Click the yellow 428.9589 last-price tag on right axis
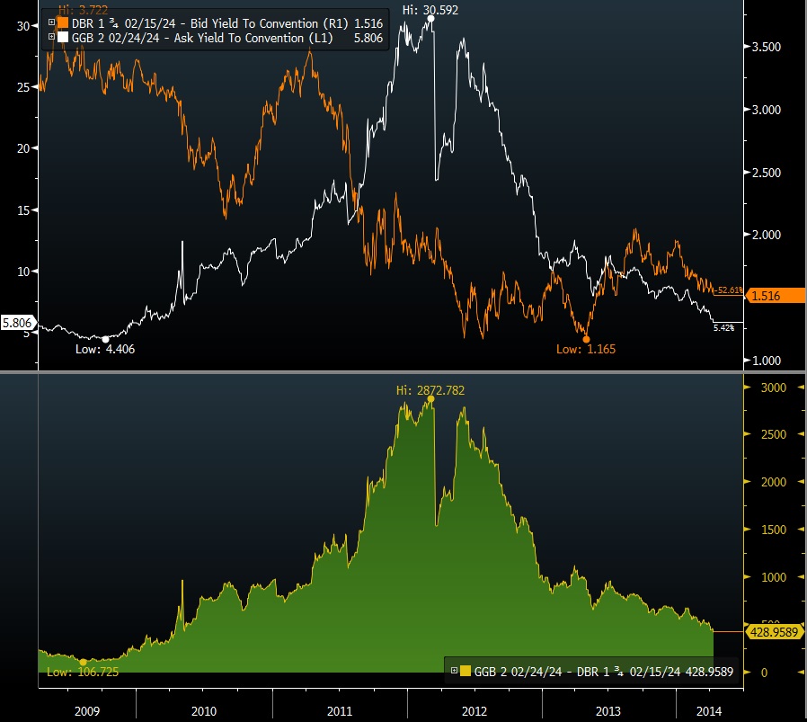 point(774,632)
